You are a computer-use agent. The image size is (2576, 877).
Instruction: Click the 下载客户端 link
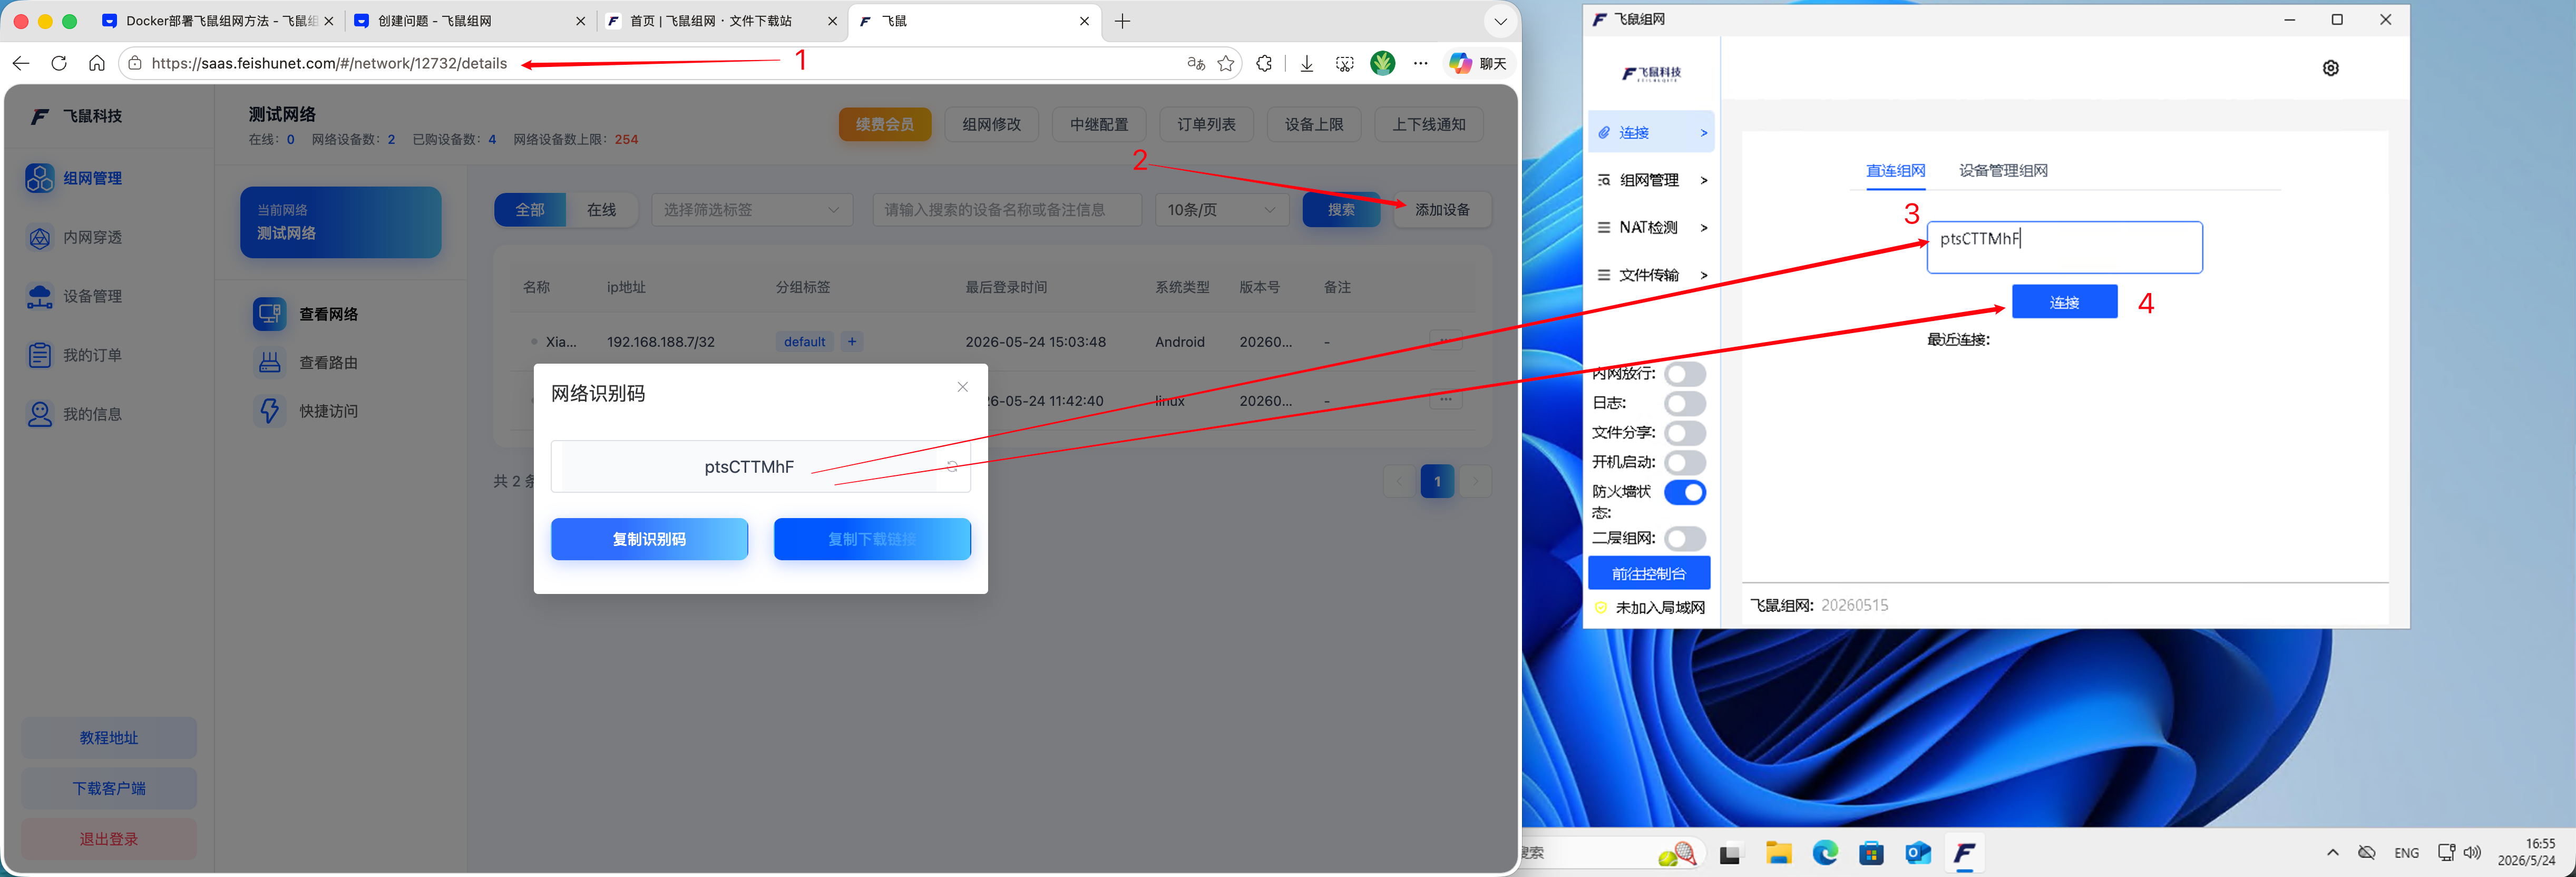(x=109, y=788)
